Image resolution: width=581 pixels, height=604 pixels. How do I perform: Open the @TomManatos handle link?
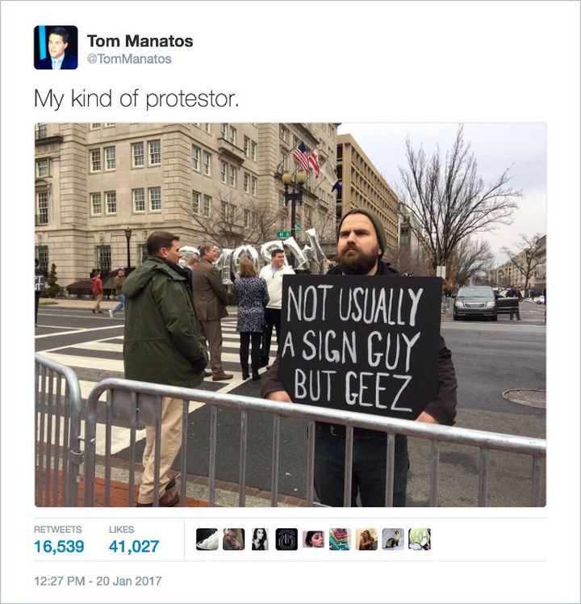[x=129, y=59]
